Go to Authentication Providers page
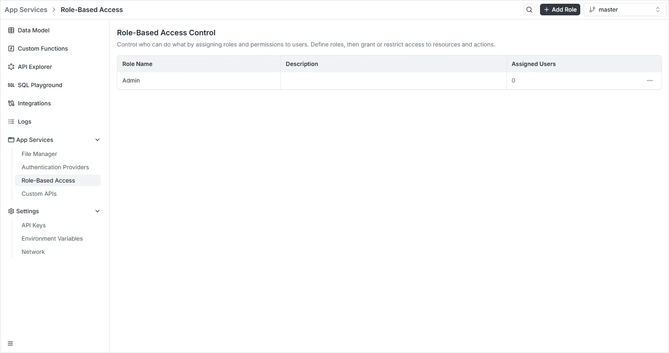 click(55, 167)
